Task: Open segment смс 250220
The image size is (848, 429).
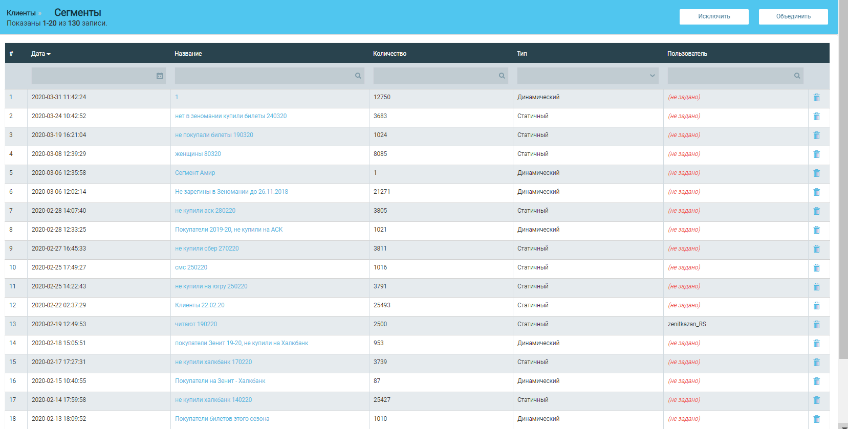Action: tap(191, 267)
